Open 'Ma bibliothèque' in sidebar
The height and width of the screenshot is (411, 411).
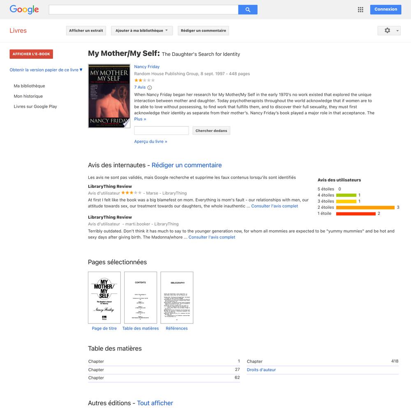[x=29, y=86]
